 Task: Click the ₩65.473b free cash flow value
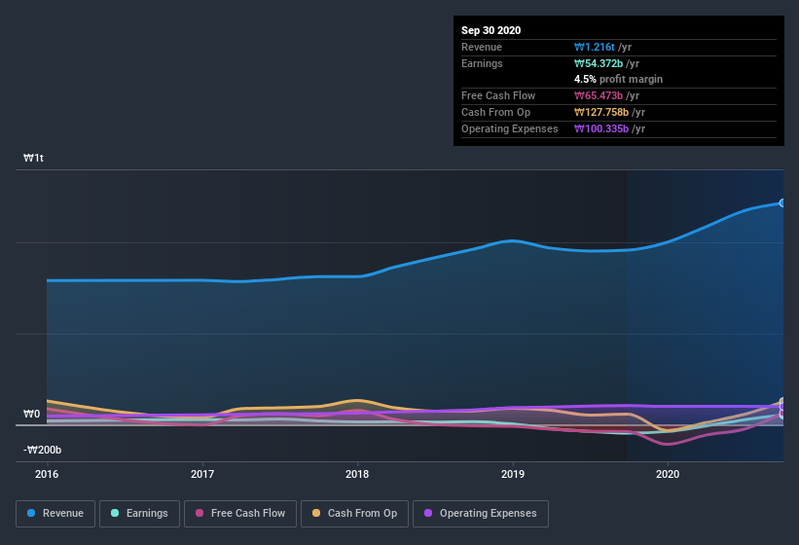click(599, 95)
